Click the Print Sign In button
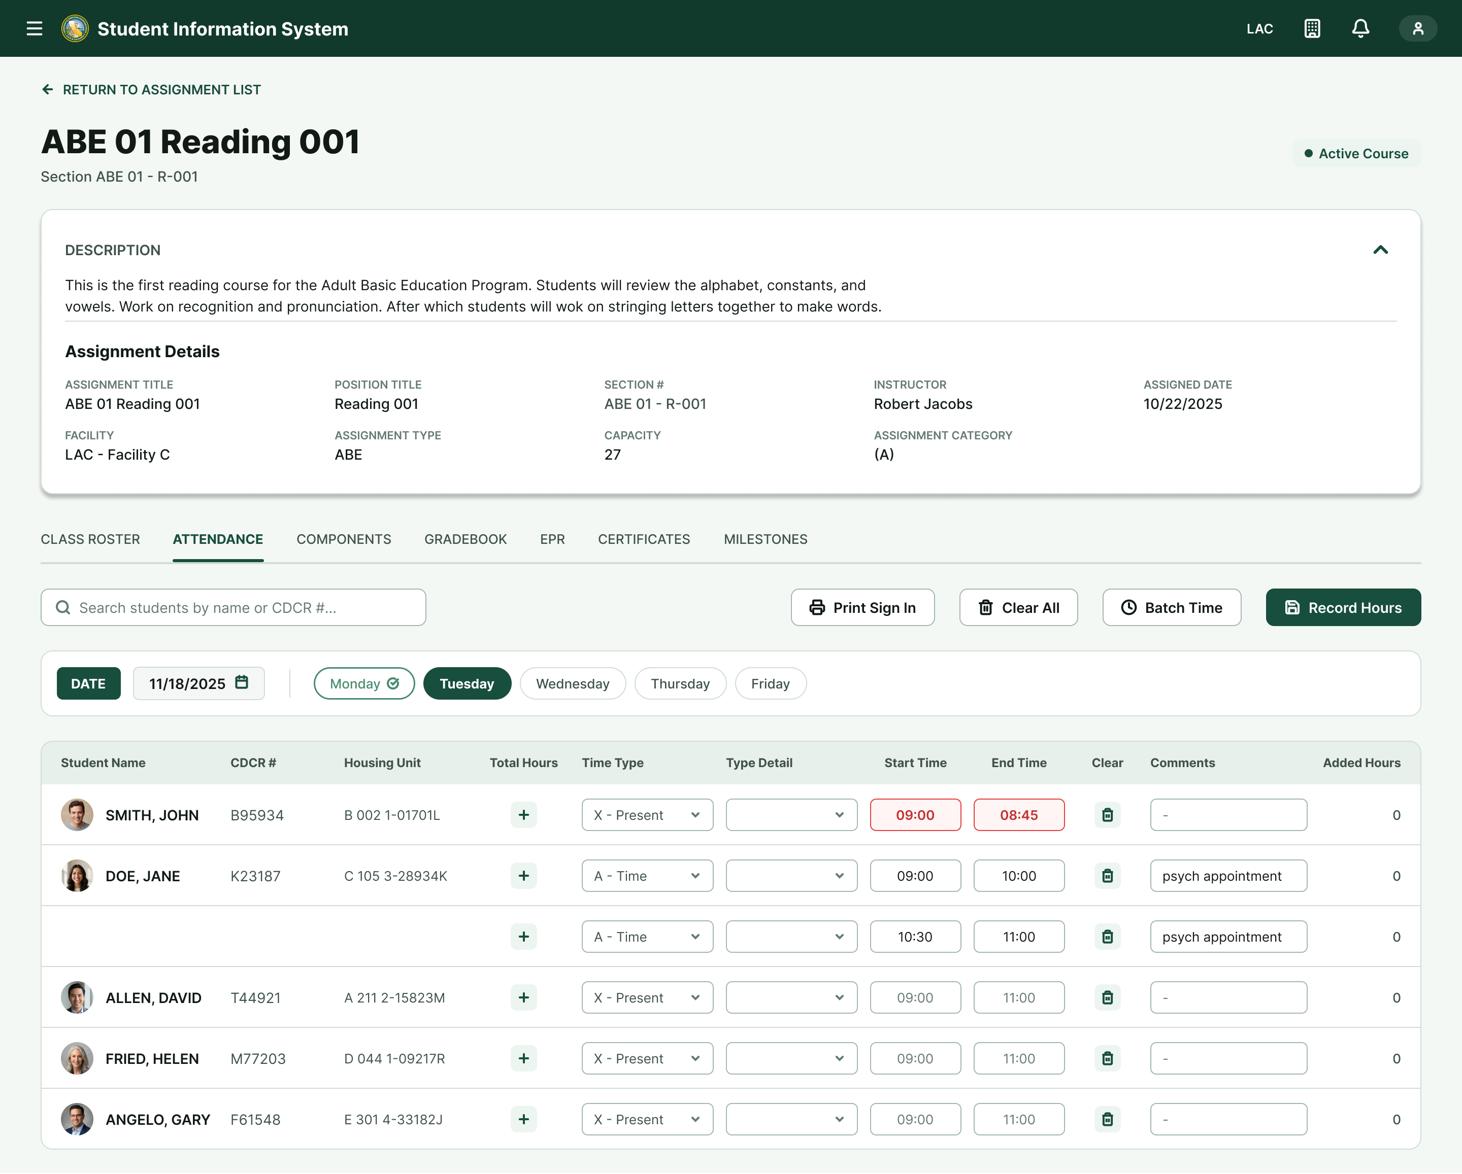 point(862,607)
